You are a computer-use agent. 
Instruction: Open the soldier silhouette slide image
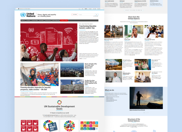click(x=146, y=98)
